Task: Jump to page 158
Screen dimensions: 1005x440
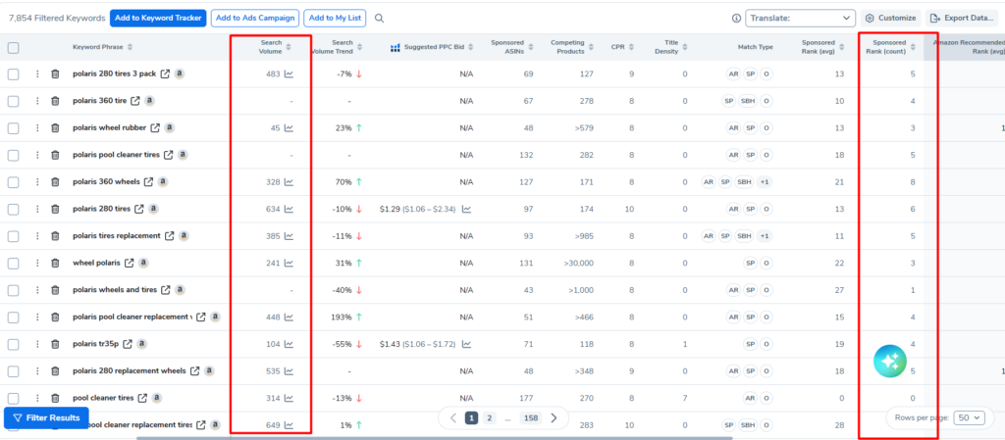Action: (531, 418)
